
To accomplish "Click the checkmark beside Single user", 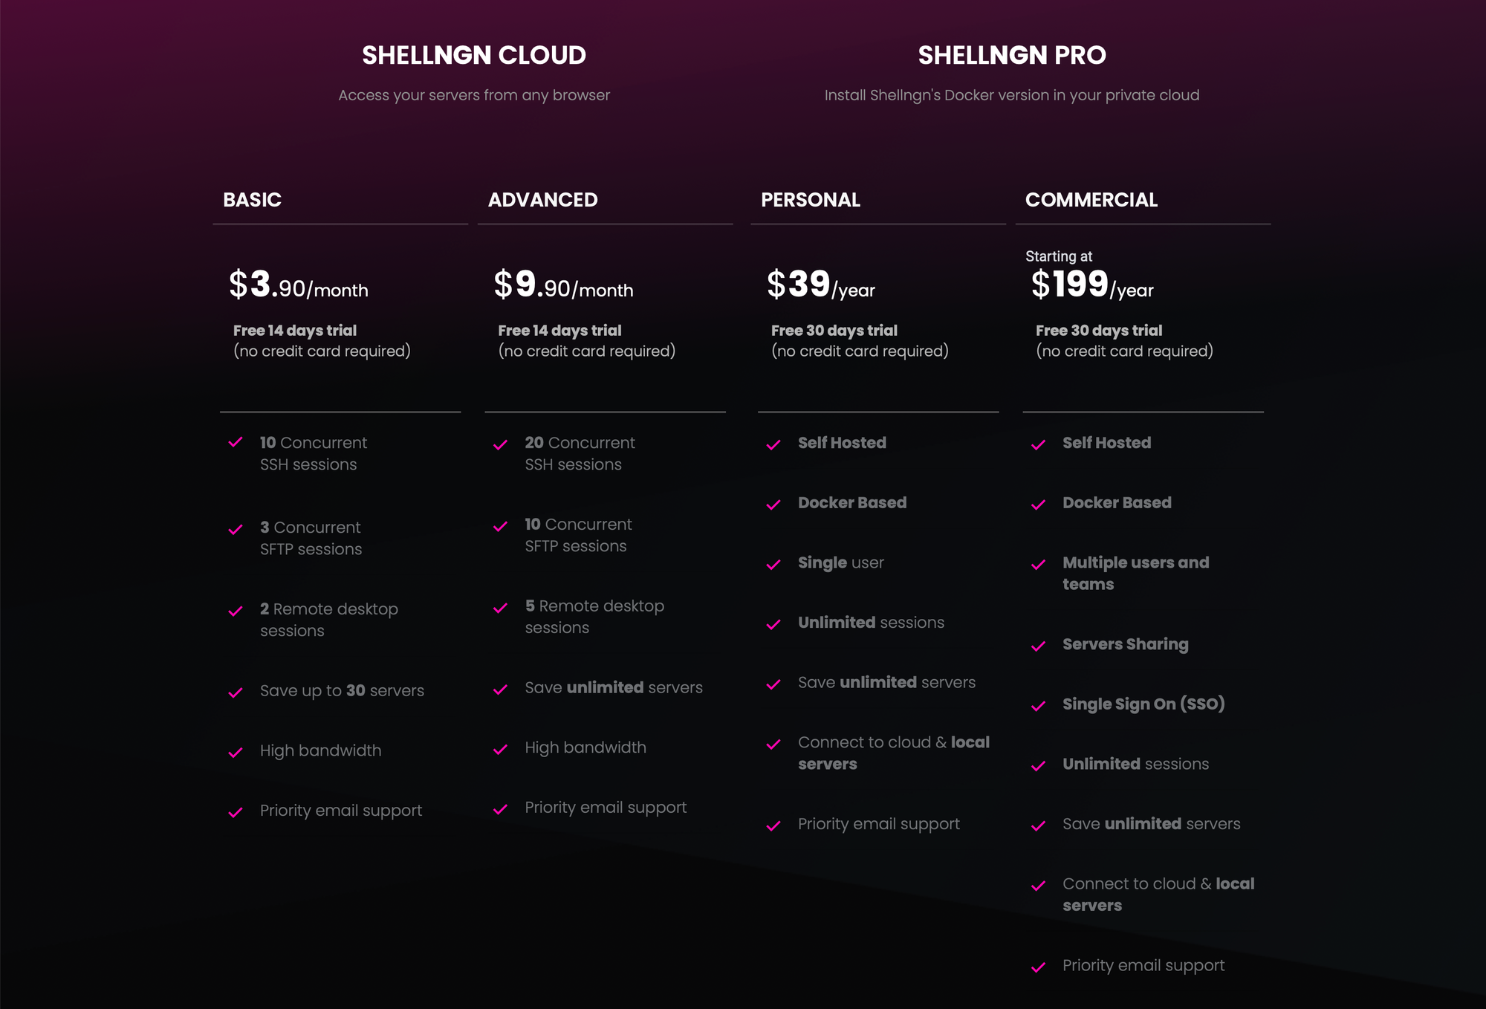I will [773, 565].
